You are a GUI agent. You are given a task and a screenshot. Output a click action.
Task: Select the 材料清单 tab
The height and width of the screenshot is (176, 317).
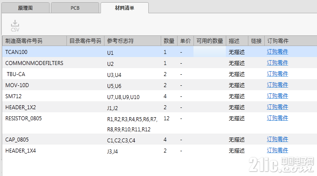(124, 8)
